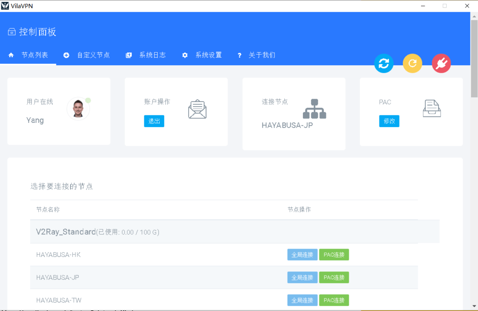
Task: Switch to the 自定义节点 tab
Action: coord(86,55)
